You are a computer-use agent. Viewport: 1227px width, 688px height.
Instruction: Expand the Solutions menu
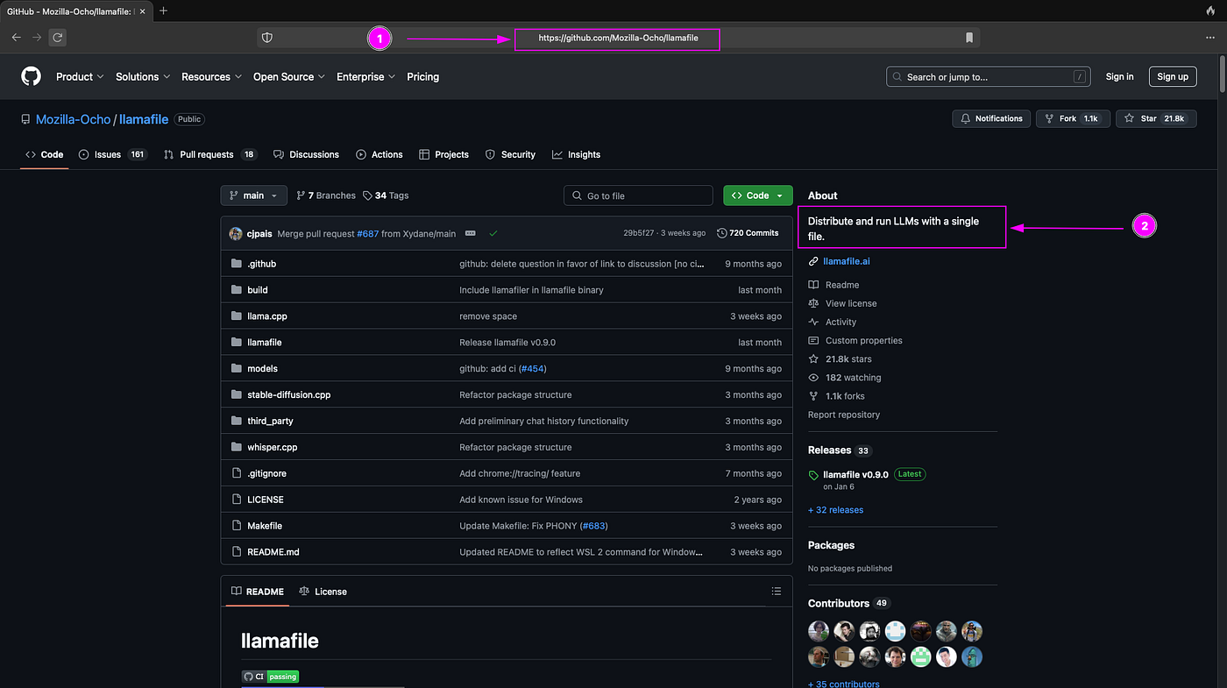143,77
